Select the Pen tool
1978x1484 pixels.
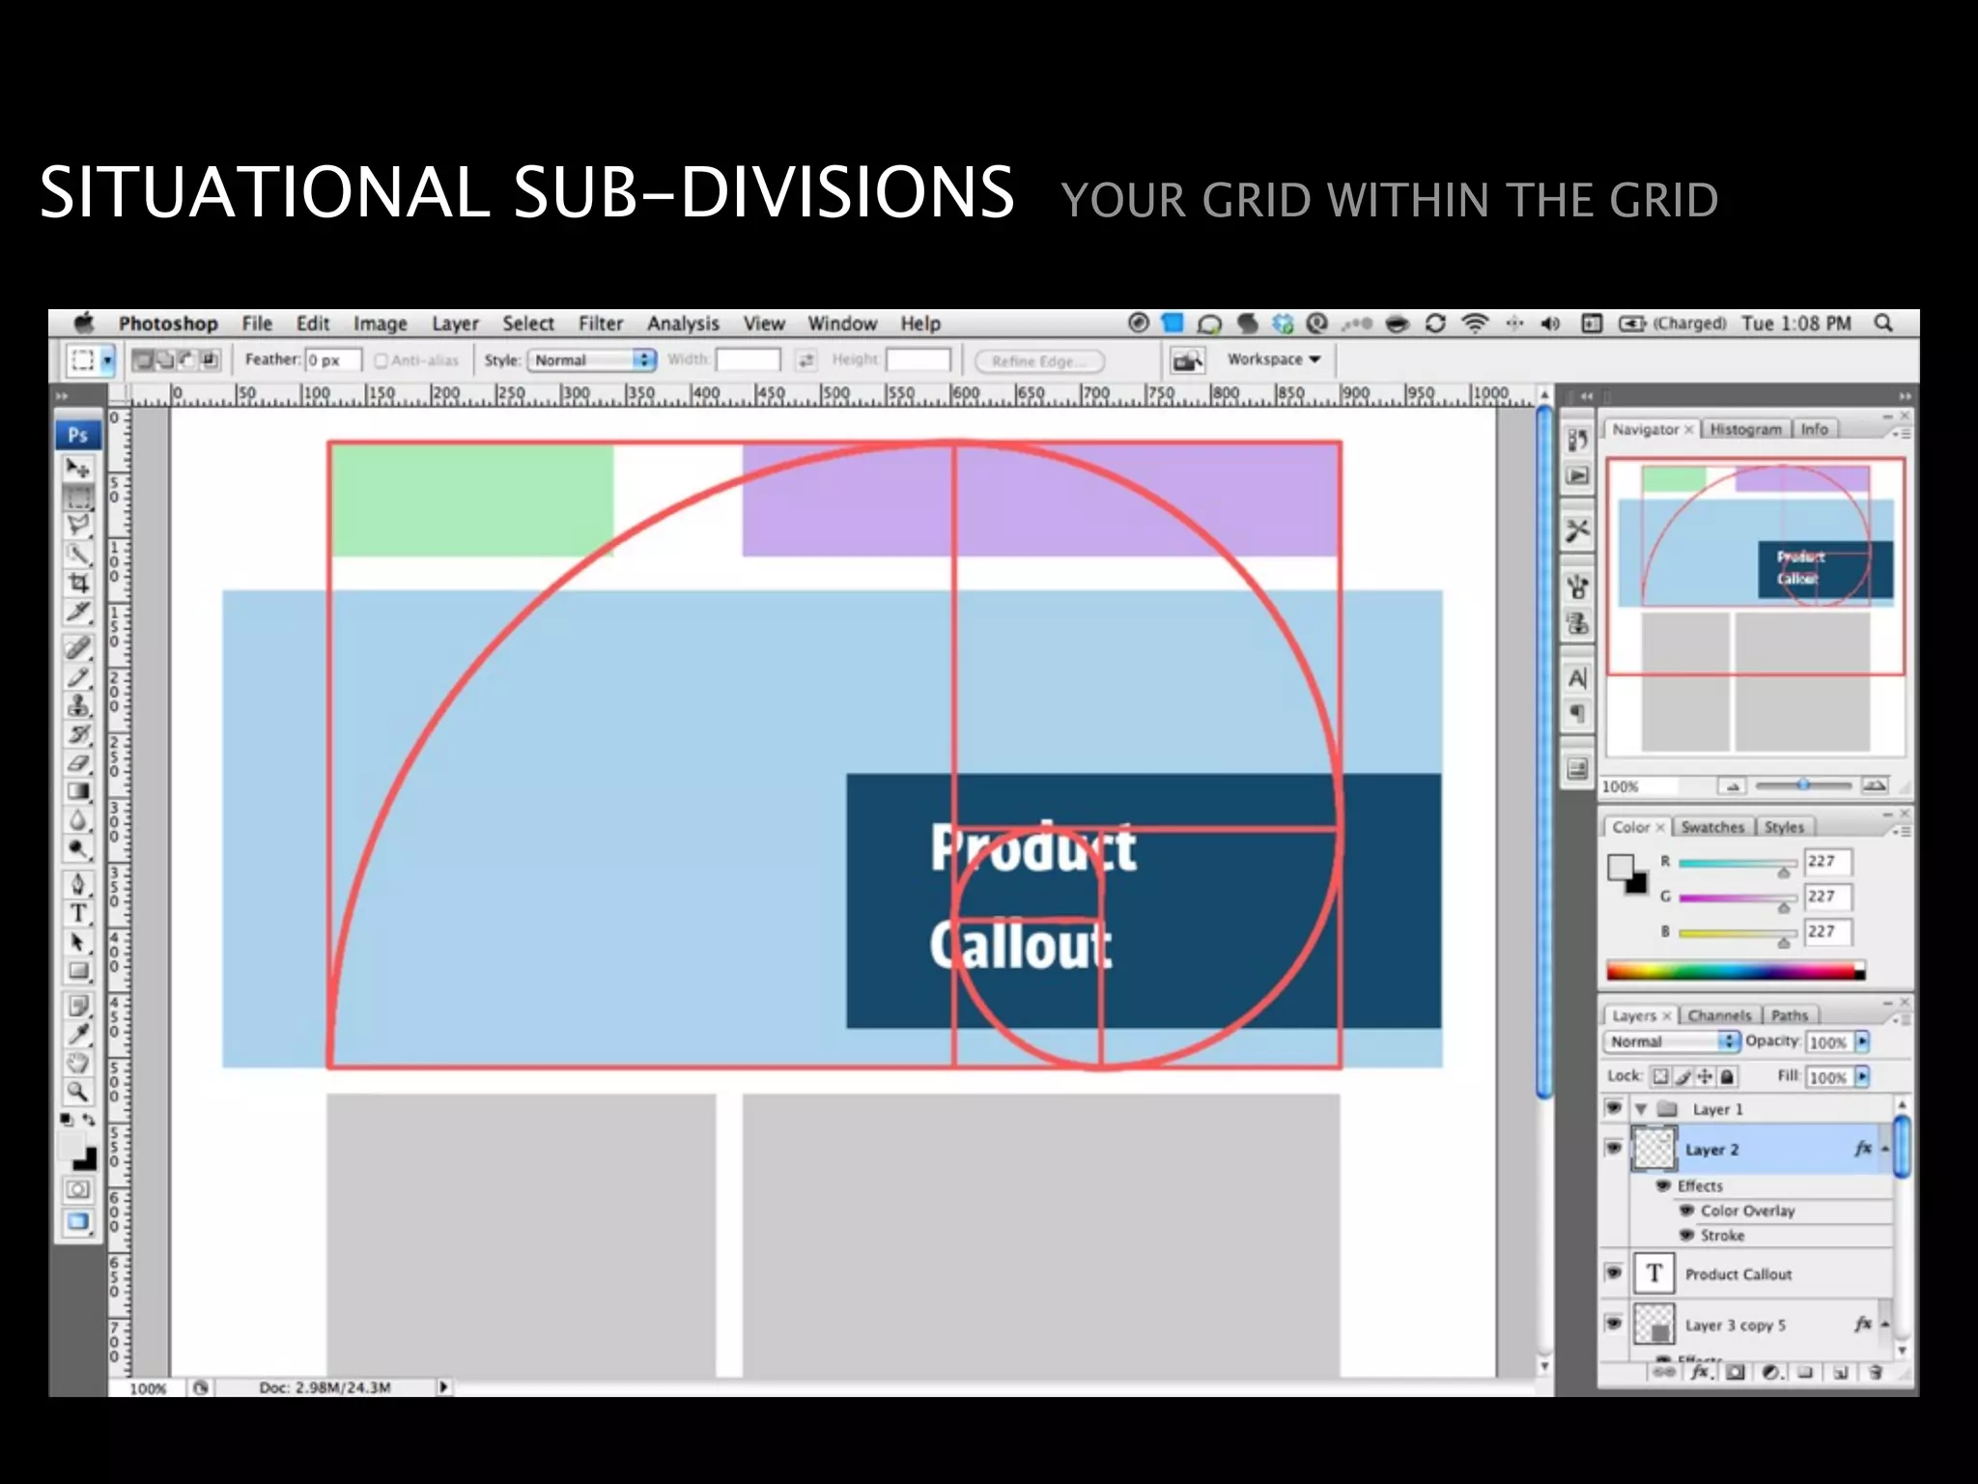point(78,885)
